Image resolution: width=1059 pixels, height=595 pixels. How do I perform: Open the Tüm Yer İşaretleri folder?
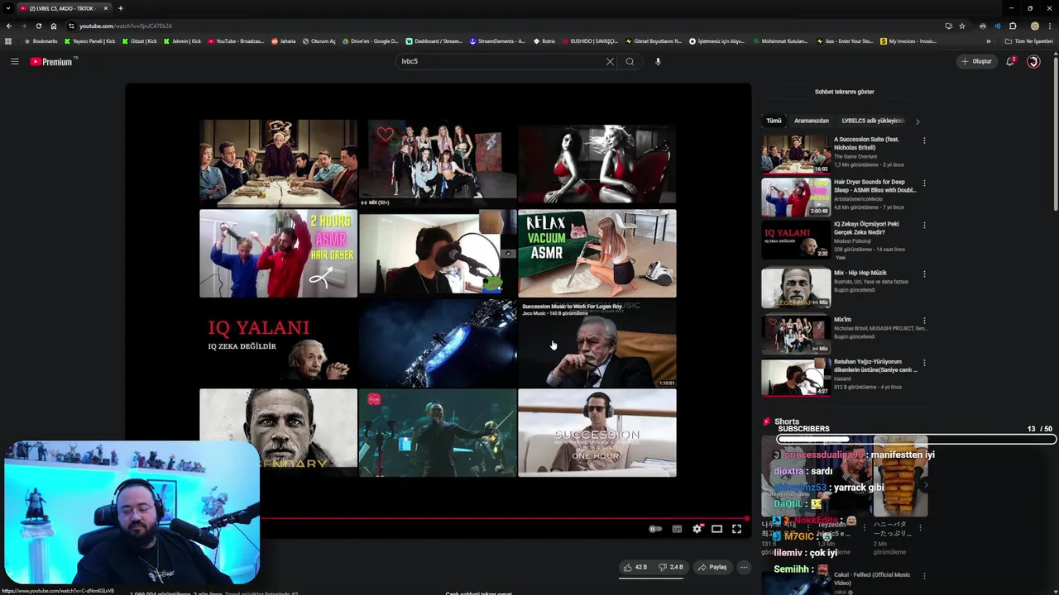click(1029, 40)
